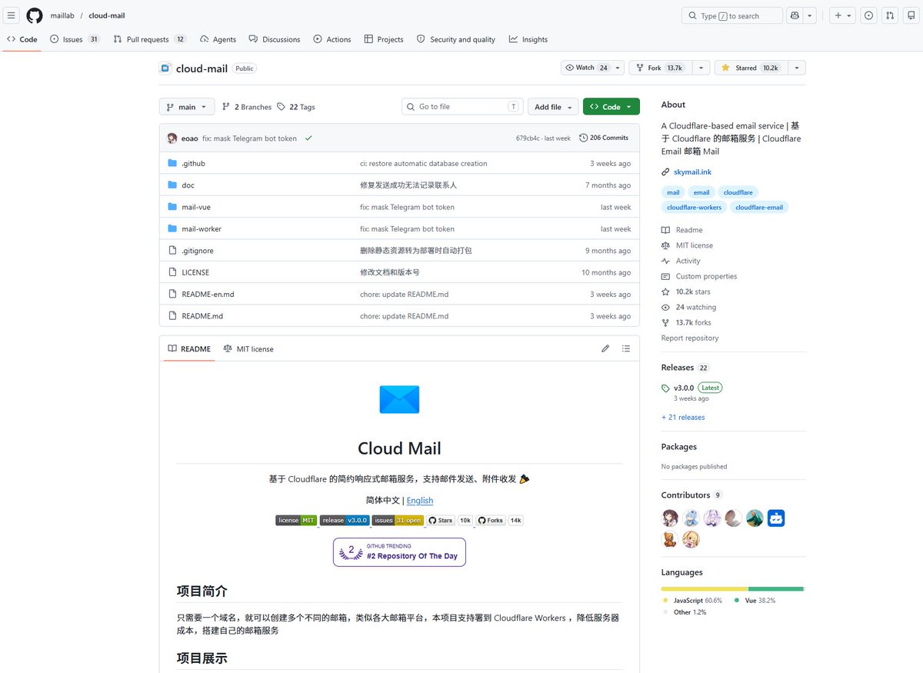Open Copilot chat icon in header
This screenshot has height=673, width=923.
pyautogui.click(x=795, y=15)
